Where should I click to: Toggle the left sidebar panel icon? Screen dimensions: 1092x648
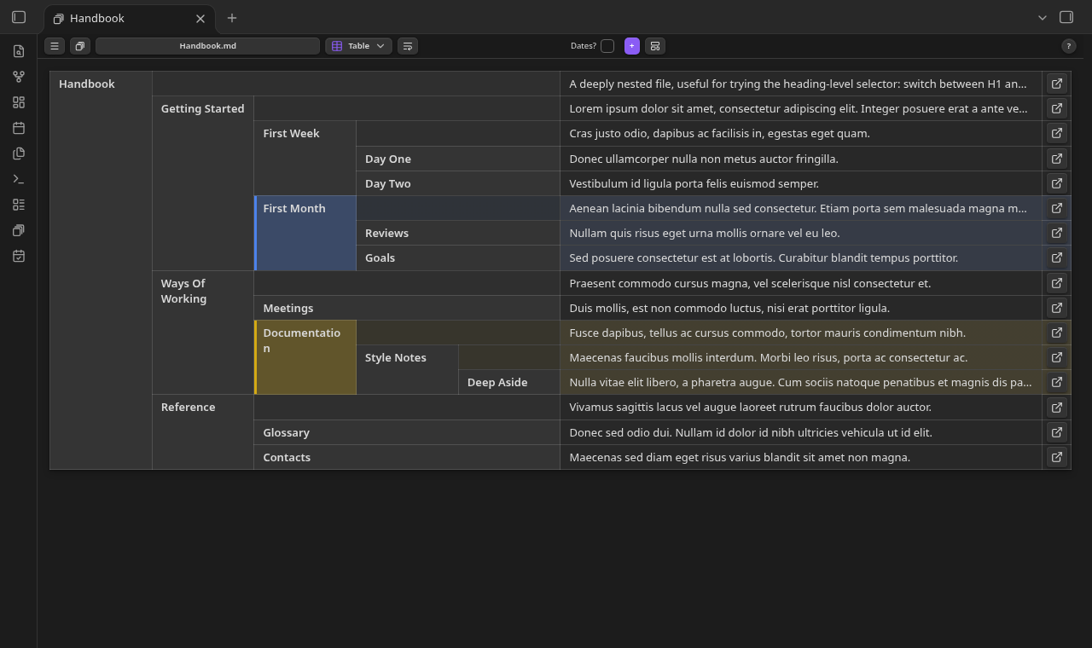[x=19, y=17]
